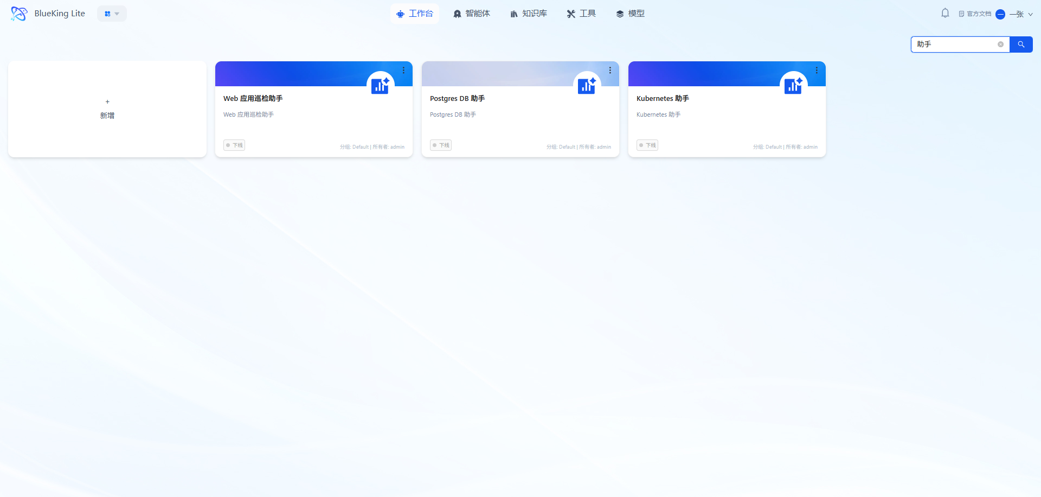Click the grey Web 应用巡检助手 description text
Viewport: 1041px width, 497px height.
[248, 115]
